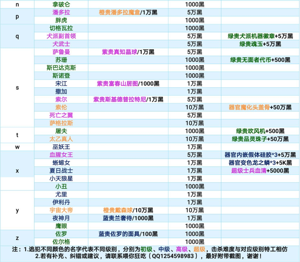Click 绿贵无面者代币+500黑
Image resolution: width=300 pixels, height=262 pixels.
(260, 60)
